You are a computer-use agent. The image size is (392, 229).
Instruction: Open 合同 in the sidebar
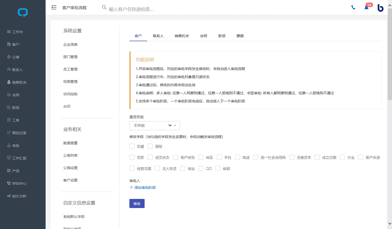point(13,95)
